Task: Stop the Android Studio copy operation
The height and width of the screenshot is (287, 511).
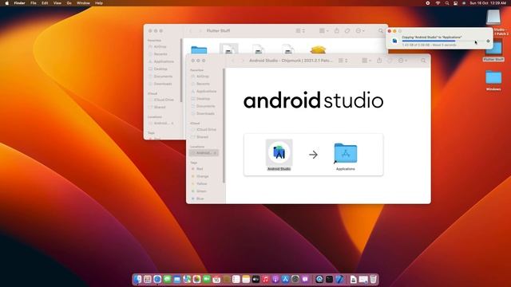Action: 488,41
